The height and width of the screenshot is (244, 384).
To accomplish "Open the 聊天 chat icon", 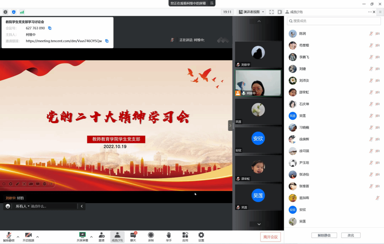I will click(x=133, y=235).
